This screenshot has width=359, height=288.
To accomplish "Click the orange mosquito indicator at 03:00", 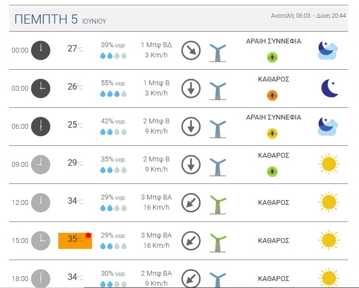I will tap(273, 95).
